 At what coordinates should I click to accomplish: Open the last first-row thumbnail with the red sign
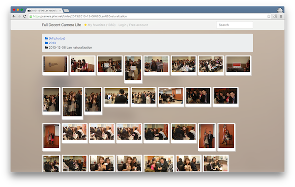click(x=238, y=65)
